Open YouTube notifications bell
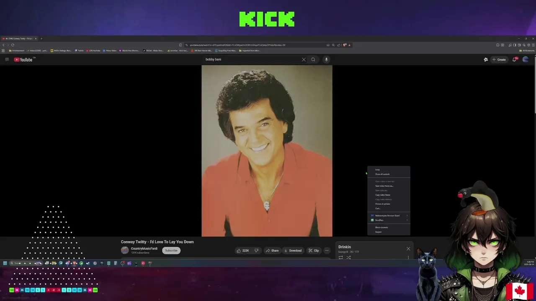The image size is (536, 301). click(515, 59)
